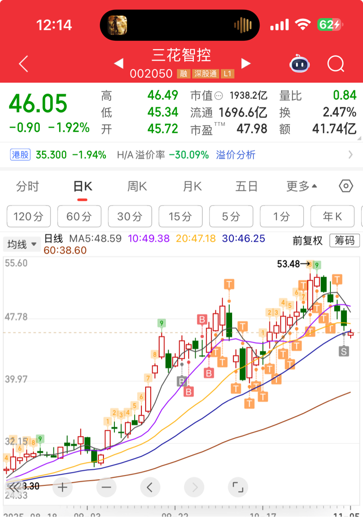Screen dimensions: 363x517
Task: Tap the stock code 002050
Action: coord(151,73)
